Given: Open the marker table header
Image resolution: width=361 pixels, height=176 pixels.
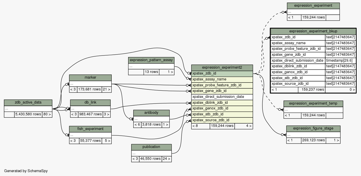Looking at the screenshot, I should point(90,78).
